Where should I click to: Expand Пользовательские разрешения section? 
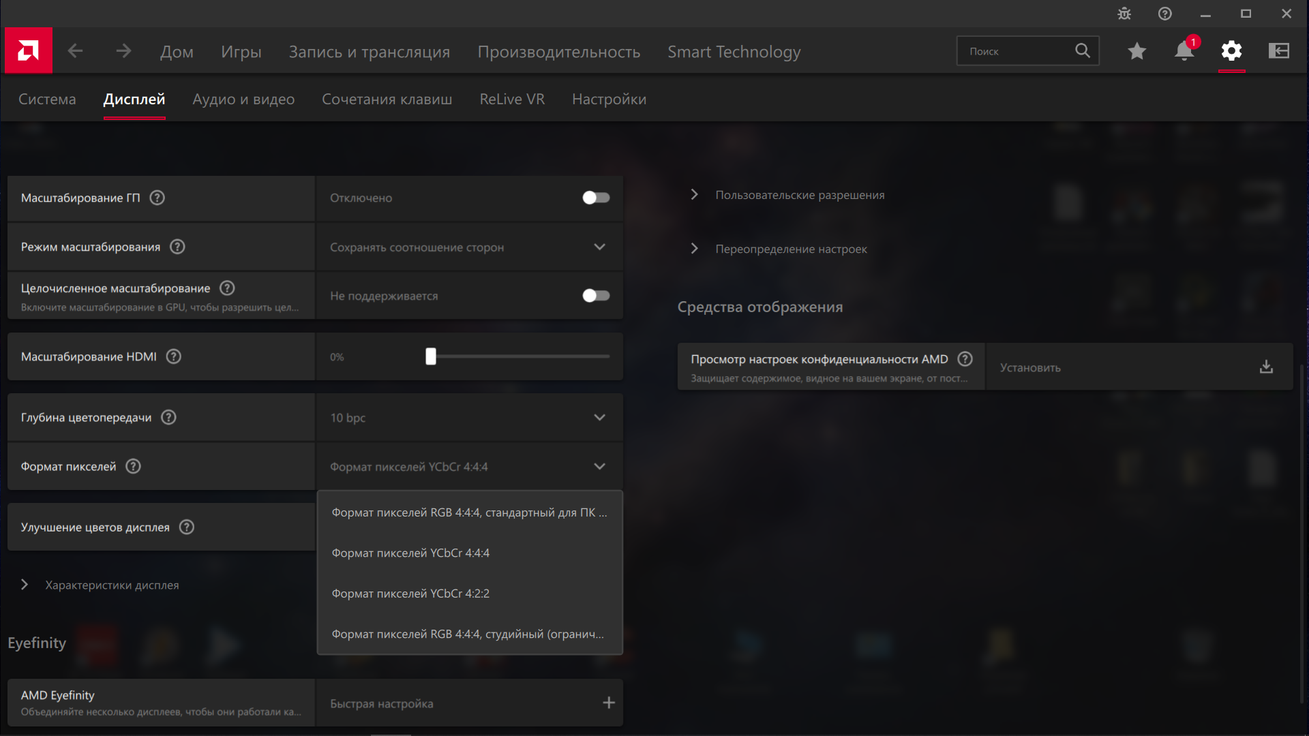tap(799, 195)
